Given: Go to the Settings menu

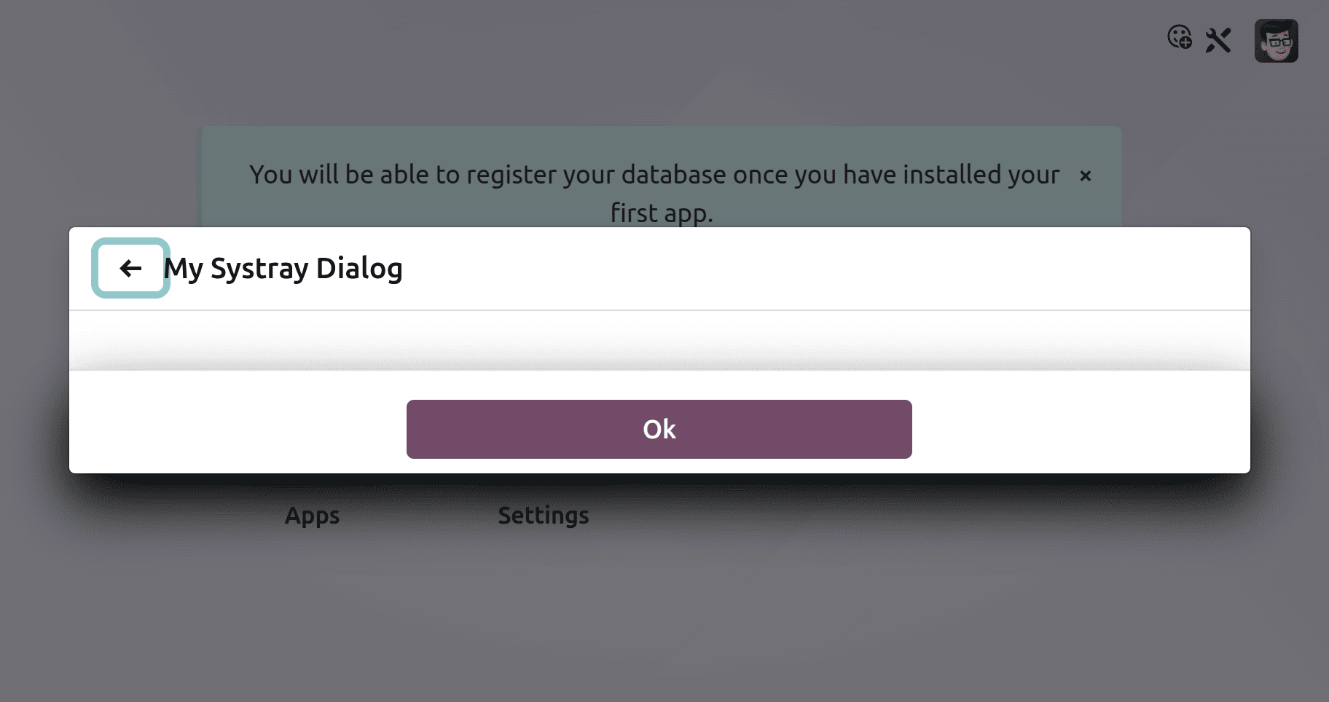Looking at the screenshot, I should (543, 516).
